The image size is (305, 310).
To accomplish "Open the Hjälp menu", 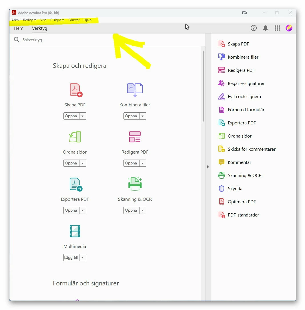I will (x=87, y=20).
